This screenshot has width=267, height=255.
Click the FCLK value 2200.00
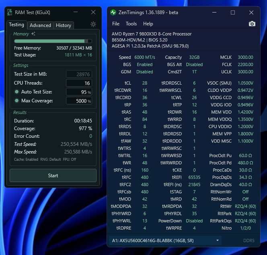click(245, 64)
